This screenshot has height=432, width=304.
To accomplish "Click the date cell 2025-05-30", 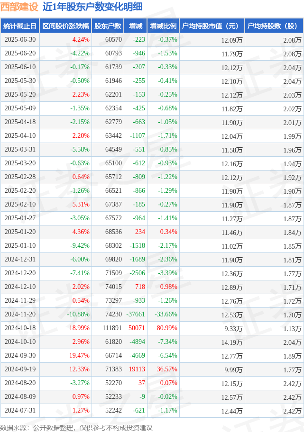I will click(20, 81).
